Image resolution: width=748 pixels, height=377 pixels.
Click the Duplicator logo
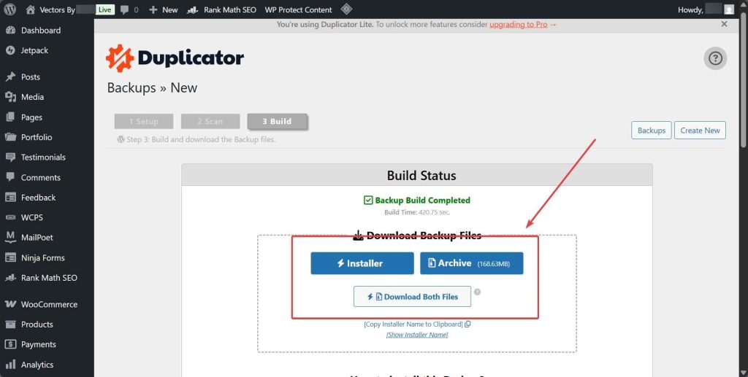(175, 58)
